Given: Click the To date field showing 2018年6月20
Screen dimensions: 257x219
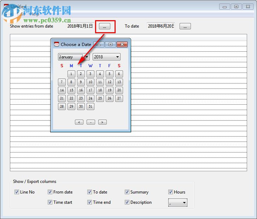Looking at the screenshot, I should tap(161, 26).
